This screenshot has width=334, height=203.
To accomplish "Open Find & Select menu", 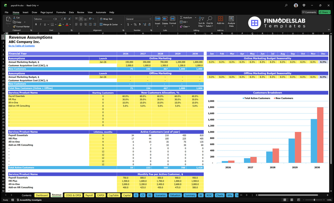I will (210, 21).
